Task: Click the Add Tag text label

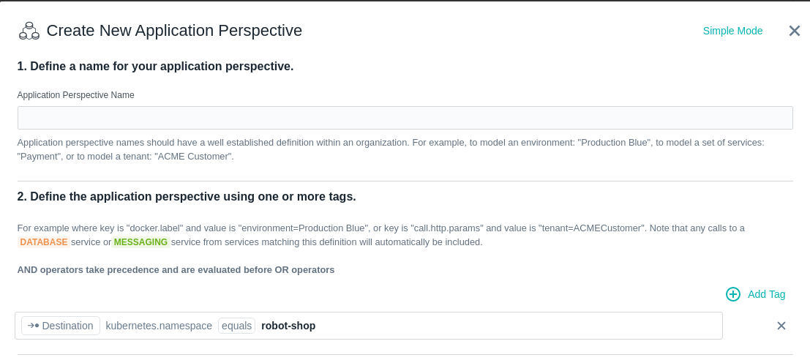Action: pos(766,294)
